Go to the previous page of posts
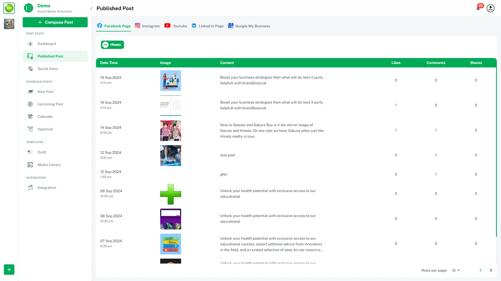Image resolution: width=501 pixels, height=281 pixels. coord(481,270)
